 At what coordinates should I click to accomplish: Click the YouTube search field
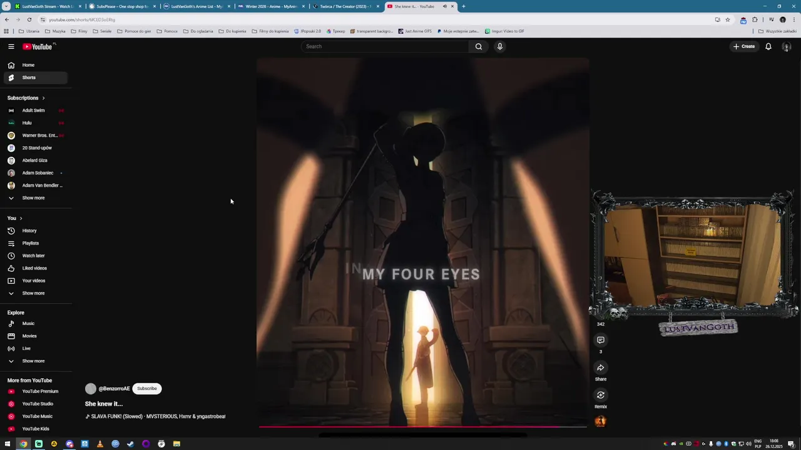385,46
